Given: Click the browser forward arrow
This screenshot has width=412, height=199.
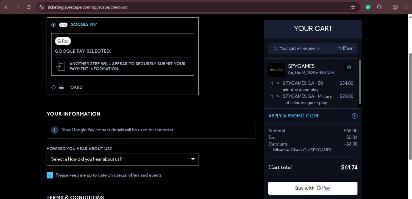Looking at the screenshot, I should [x=18, y=7].
